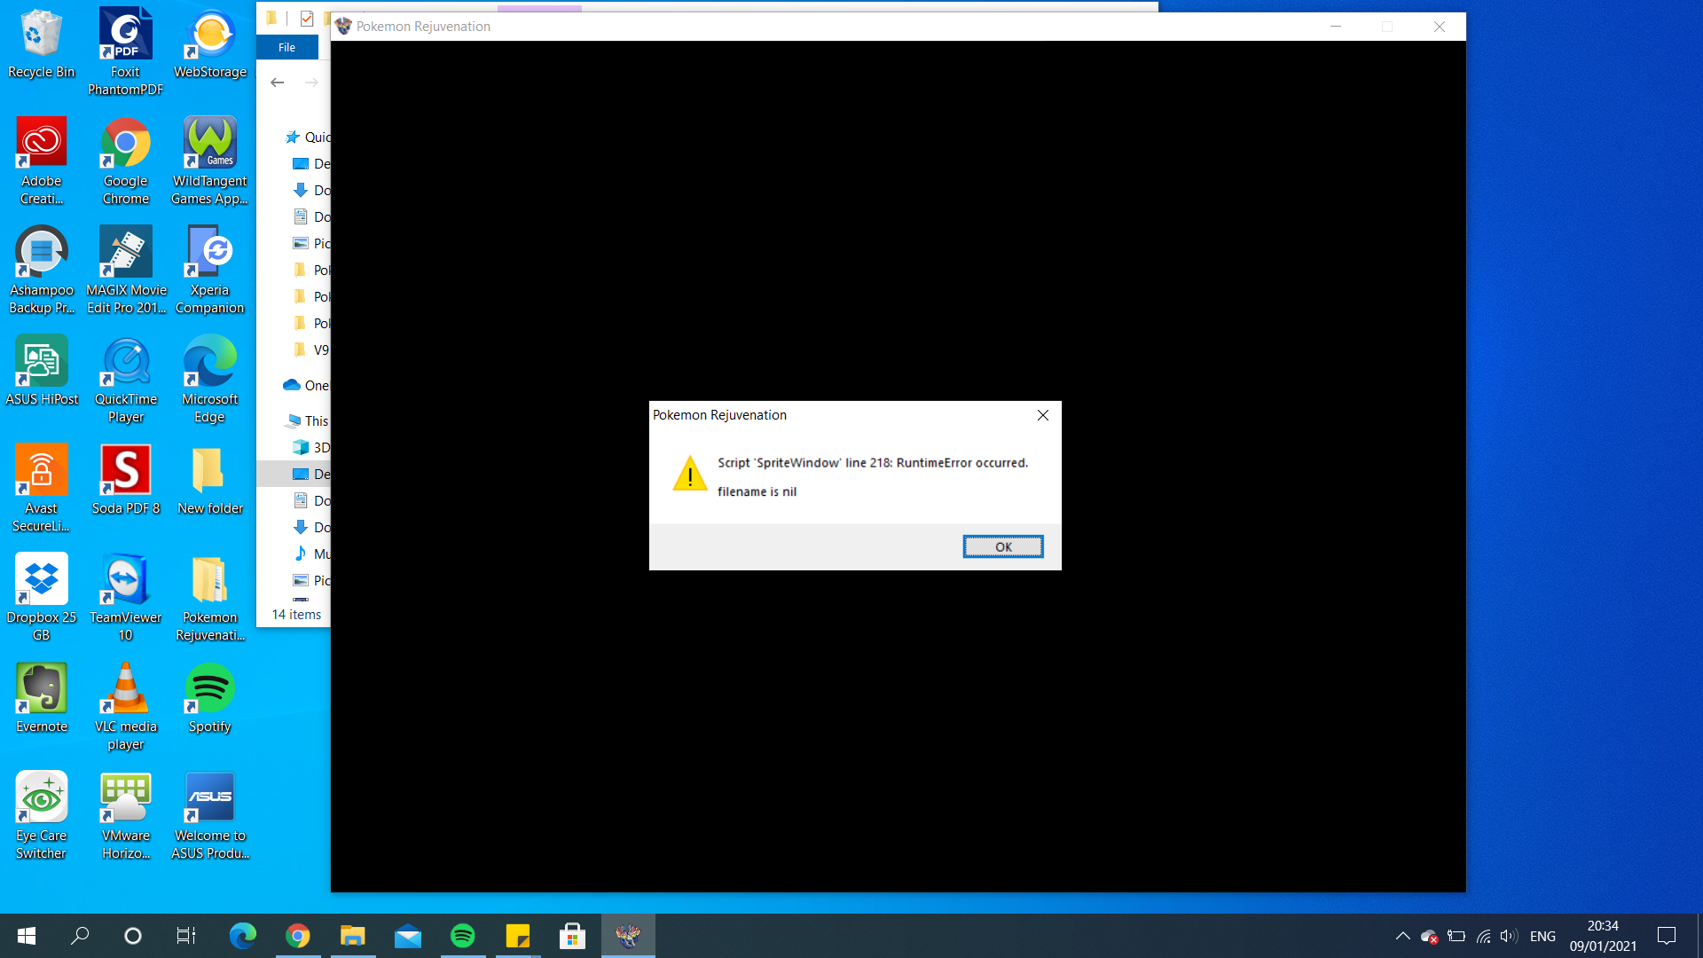Open the Action Center notifications
The height and width of the screenshot is (958, 1703).
1667,936
